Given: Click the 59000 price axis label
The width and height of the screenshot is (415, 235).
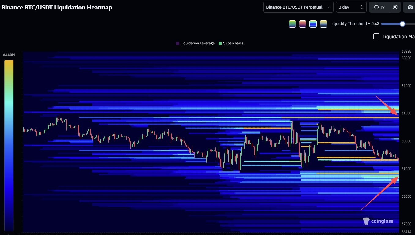Looking at the screenshot, I should pos(406,169).
